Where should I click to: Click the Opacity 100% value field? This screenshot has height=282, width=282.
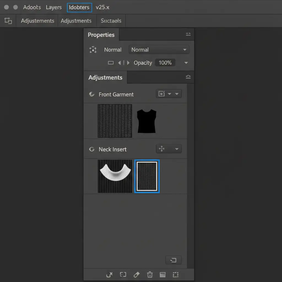click(x=165, y=63)
